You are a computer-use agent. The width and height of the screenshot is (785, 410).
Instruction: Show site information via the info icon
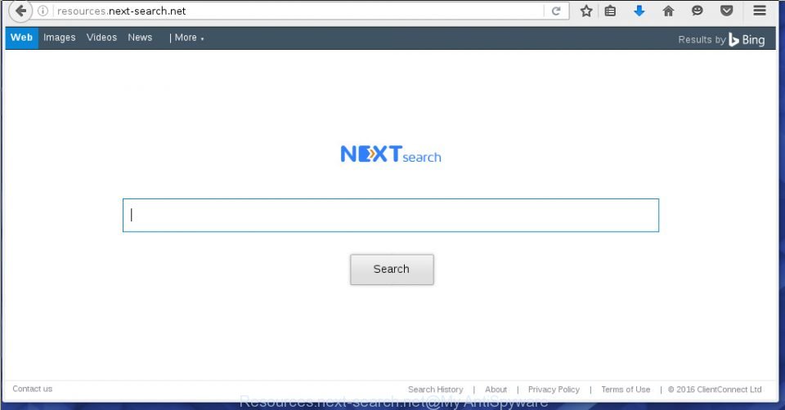pyautogui.click(x=43, y=11)
